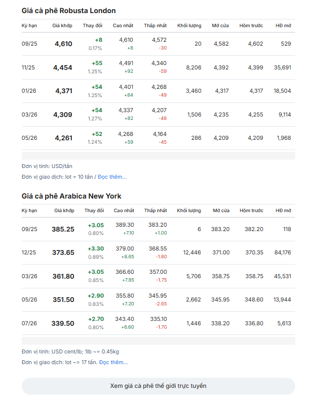Image resolution: width=316 pixels, height=401 pixels.
Task: Click the Robusta volume 286
Action: coord(196,138)
